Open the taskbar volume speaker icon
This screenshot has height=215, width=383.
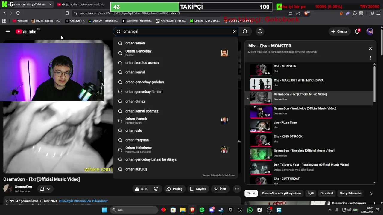349,210
